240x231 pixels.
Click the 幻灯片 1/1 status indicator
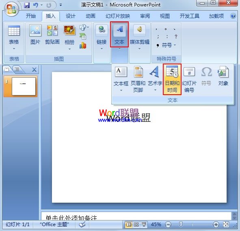point(17,225)
